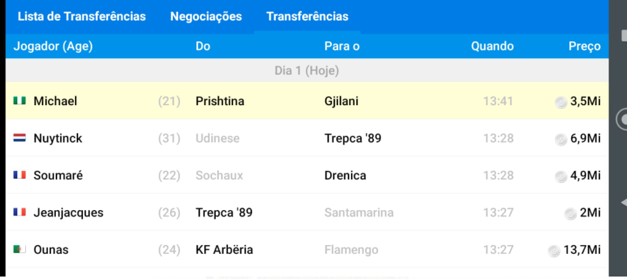The image size is (627, 279).
Task: Click the coin icon next to 13,7Mi
Action: pos(554,251)
